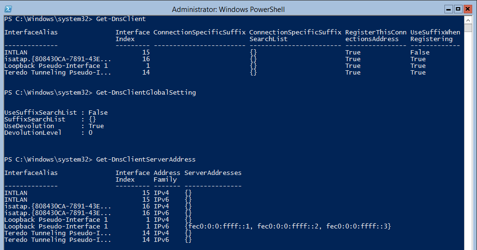Image resolution: width=477 pixels, height=250 pixels.
Task: Open the PowerShell system menu icon
Action: [8, 10]
